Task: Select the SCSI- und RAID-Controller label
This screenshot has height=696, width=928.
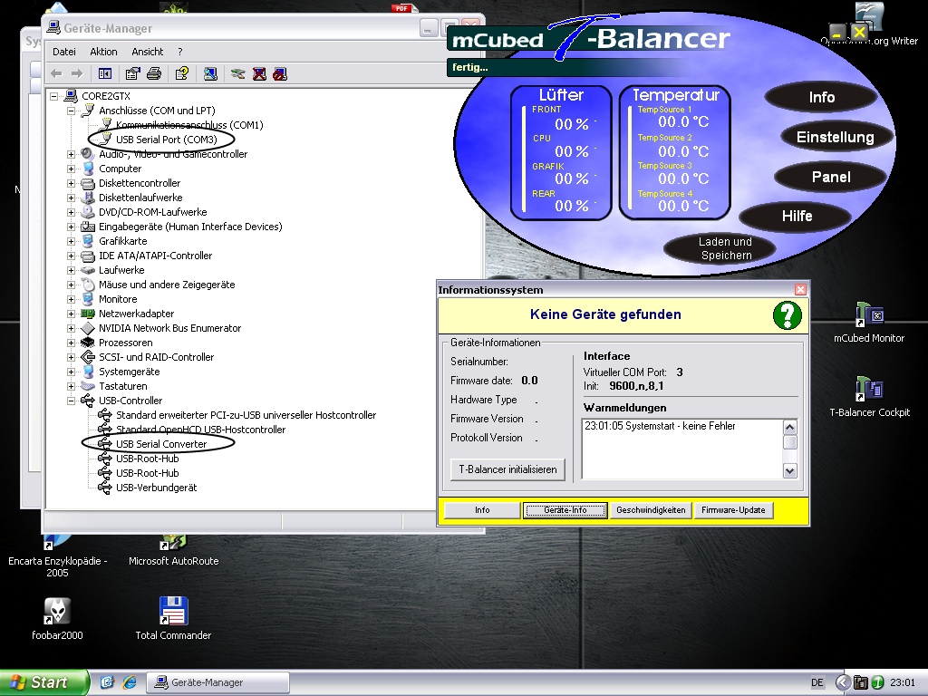Action: coord(156,357)
